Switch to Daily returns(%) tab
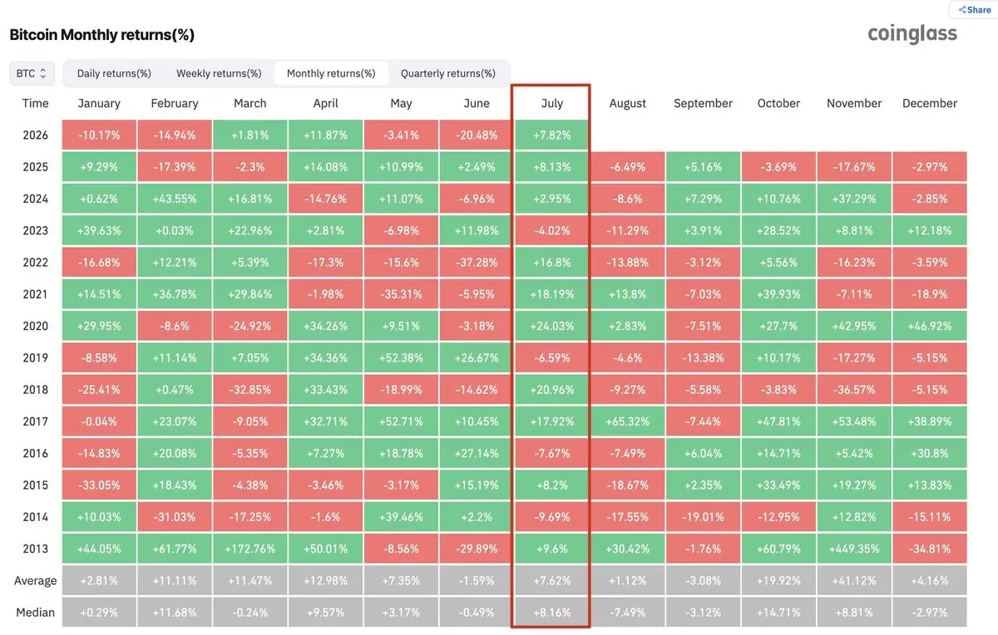This screenshot has height=635, width=998. point(114,73)
